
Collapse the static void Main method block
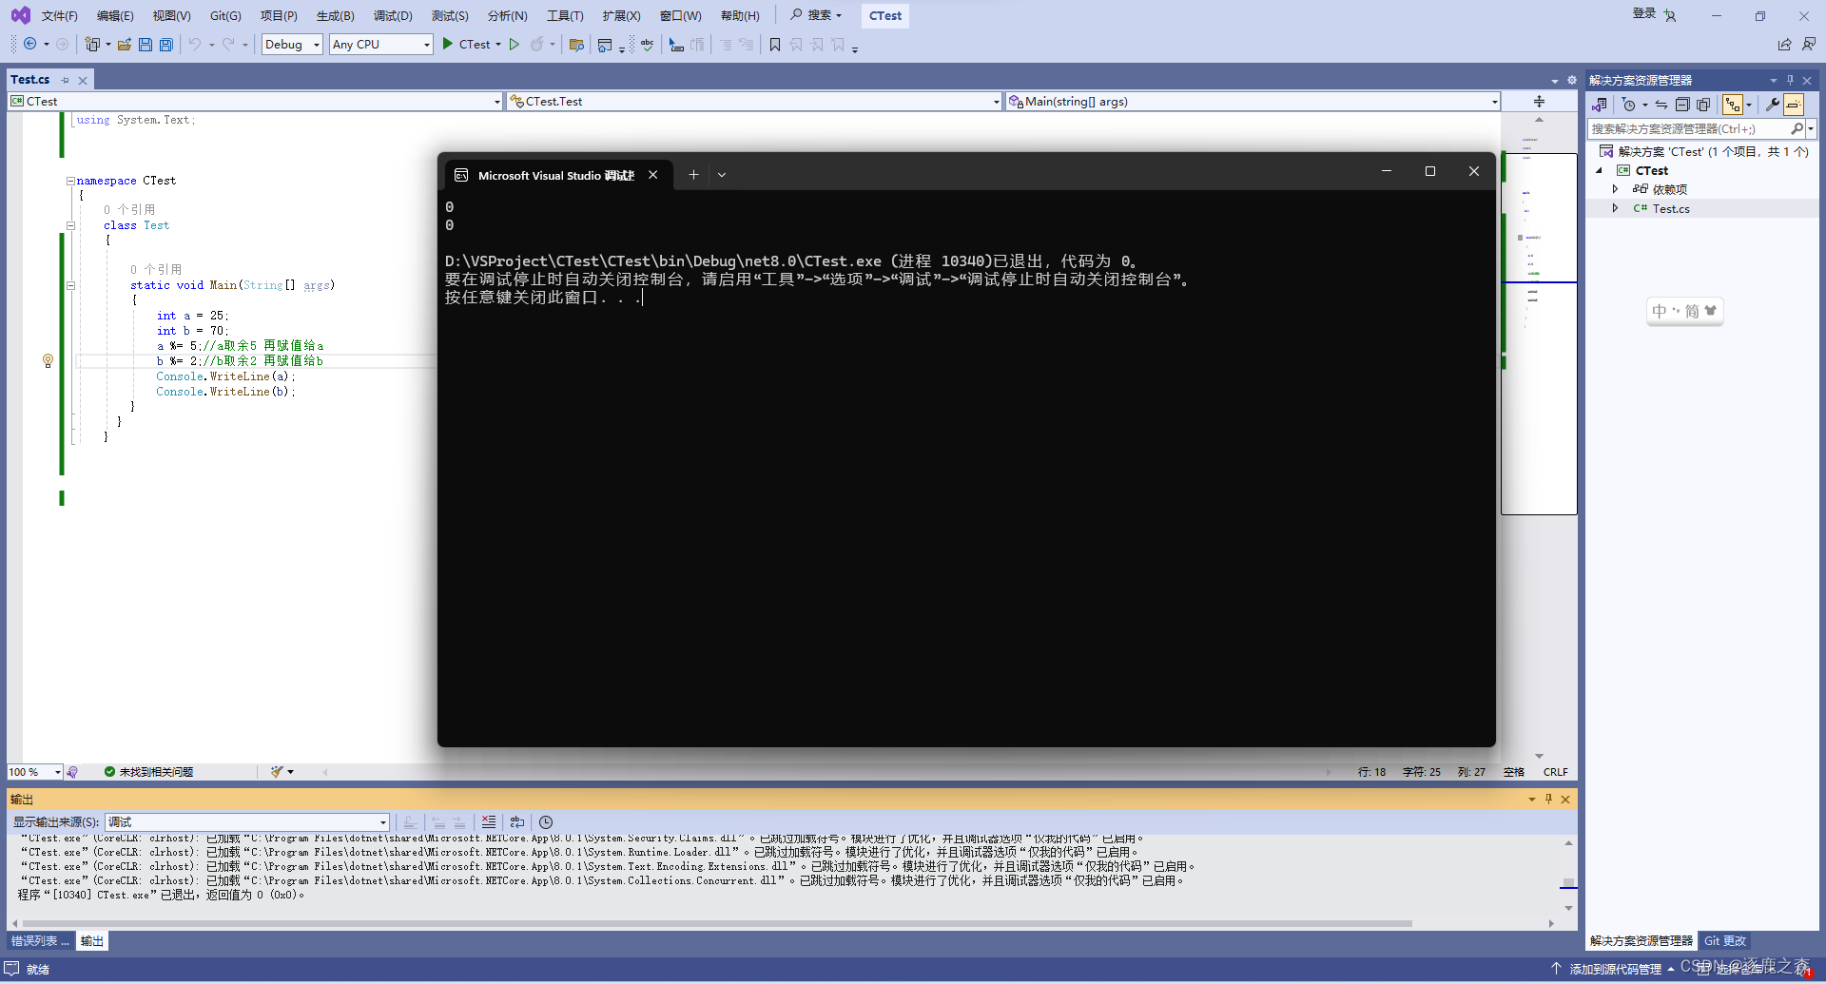pyautogui.click(x=70, y=285)
